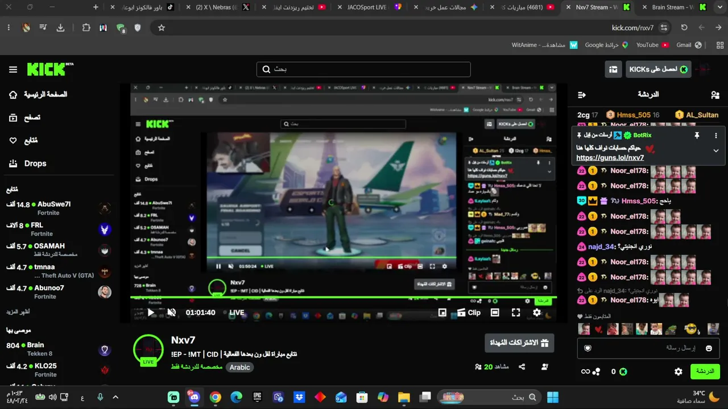The width and height of the screenshot is (728, 409).
Task: Open the chat settings gear
Action: [x=678, y=372]
